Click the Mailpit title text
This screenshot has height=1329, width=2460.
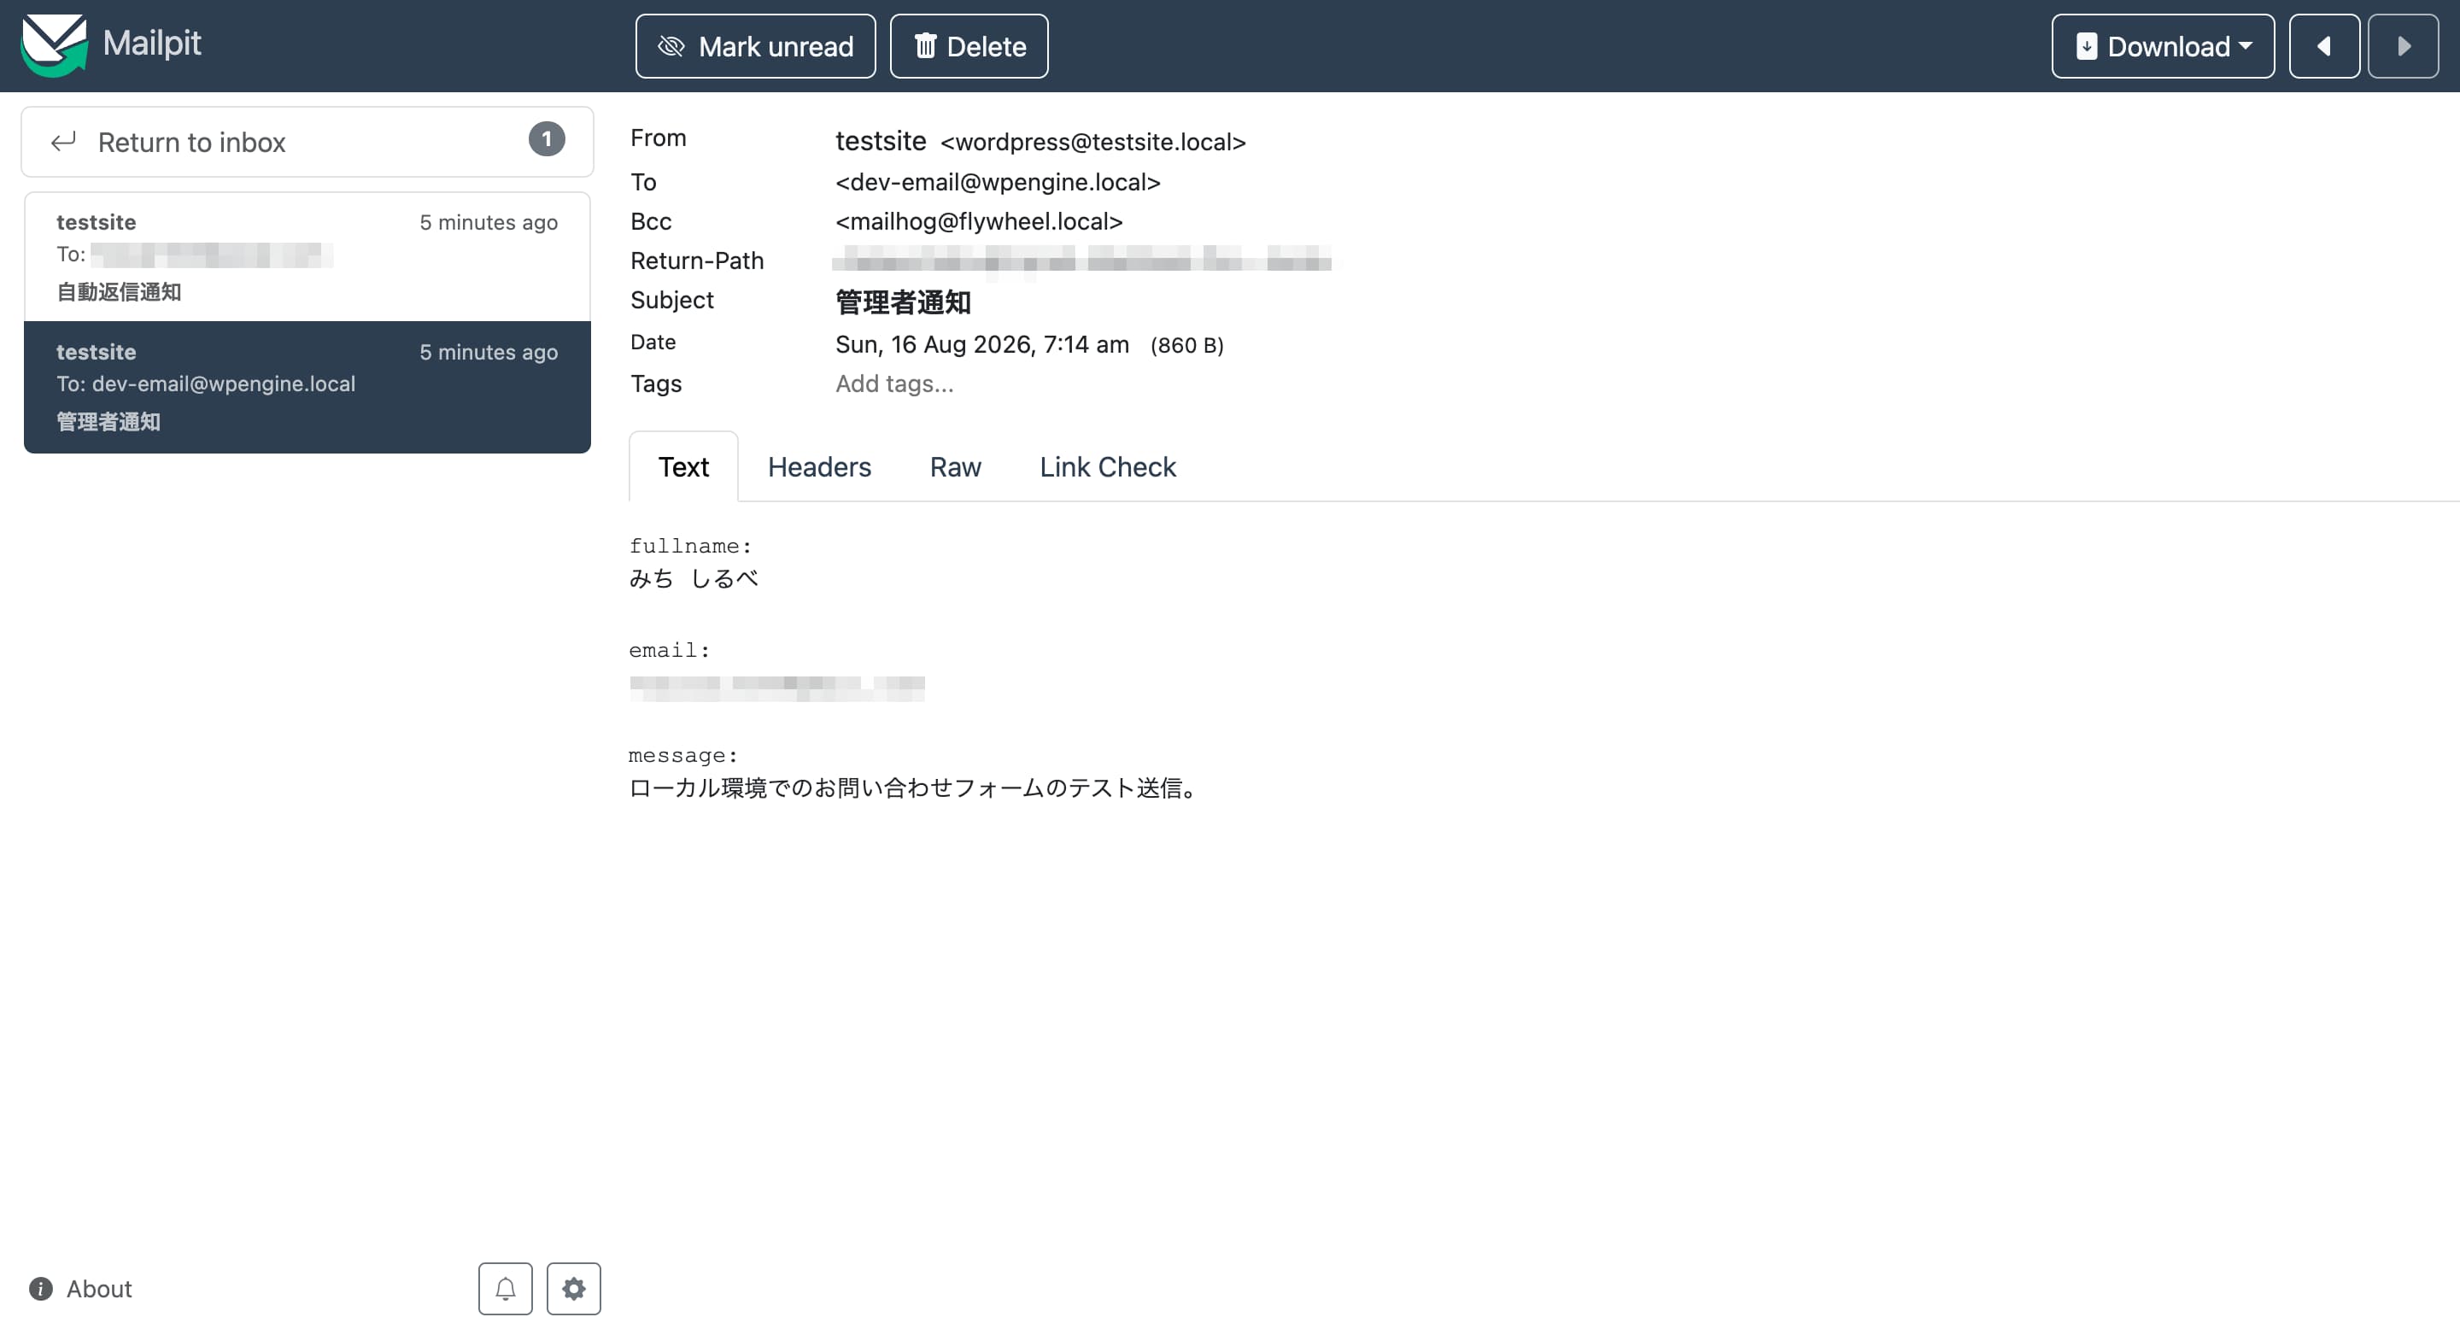pyautogui.click(x=151, y=44)
